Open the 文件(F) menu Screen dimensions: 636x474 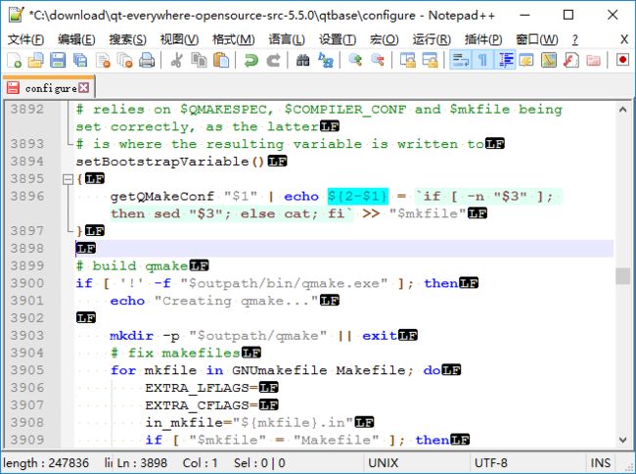point(25,39)
